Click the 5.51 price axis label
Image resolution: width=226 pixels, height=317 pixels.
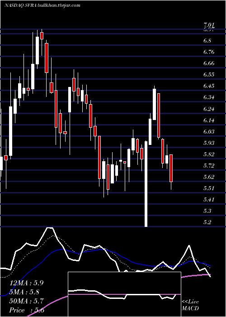point(209,188)
